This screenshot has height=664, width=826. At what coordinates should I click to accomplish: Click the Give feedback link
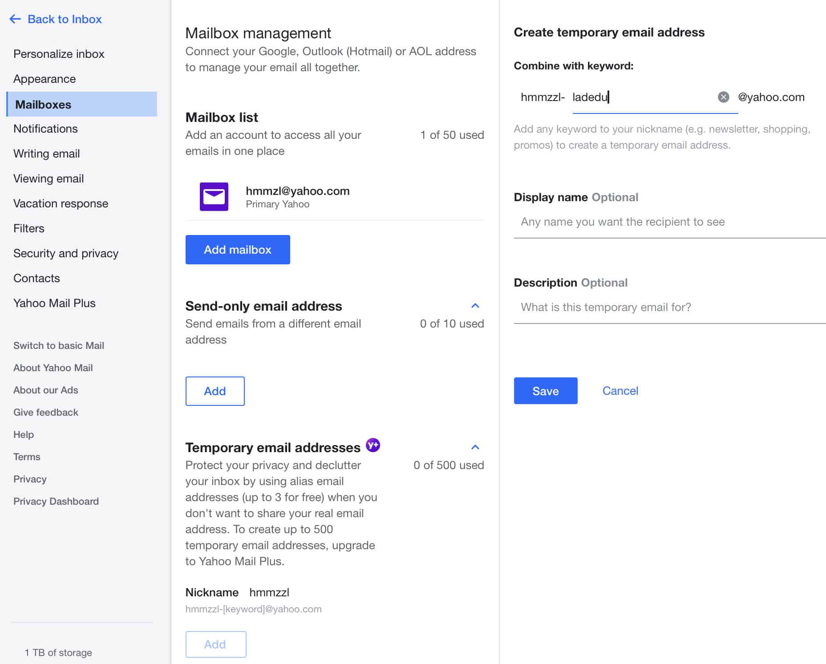pyautogui.click(x=45, y=412)
